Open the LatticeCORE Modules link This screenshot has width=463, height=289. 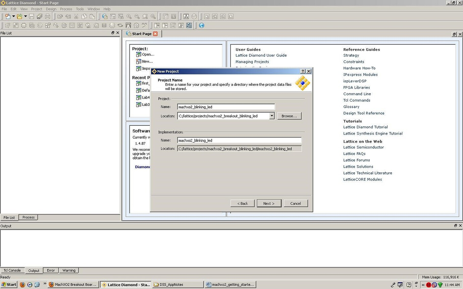click(362, 179)
